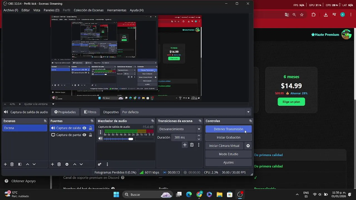Open source properties gear in Fuentes toolbar
This screenshot has height=200, width=356.
(67, 164)
